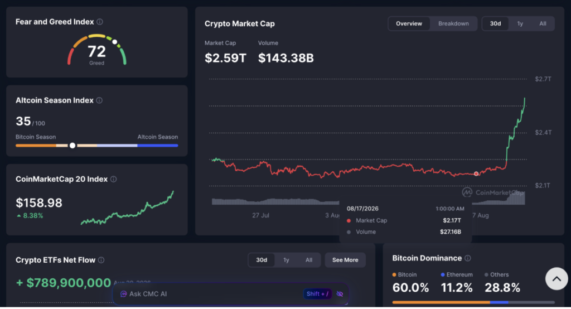Click the Crypto ETFs Net Flow info icon
The image size is (571, 309).
(x=101, y=260)
